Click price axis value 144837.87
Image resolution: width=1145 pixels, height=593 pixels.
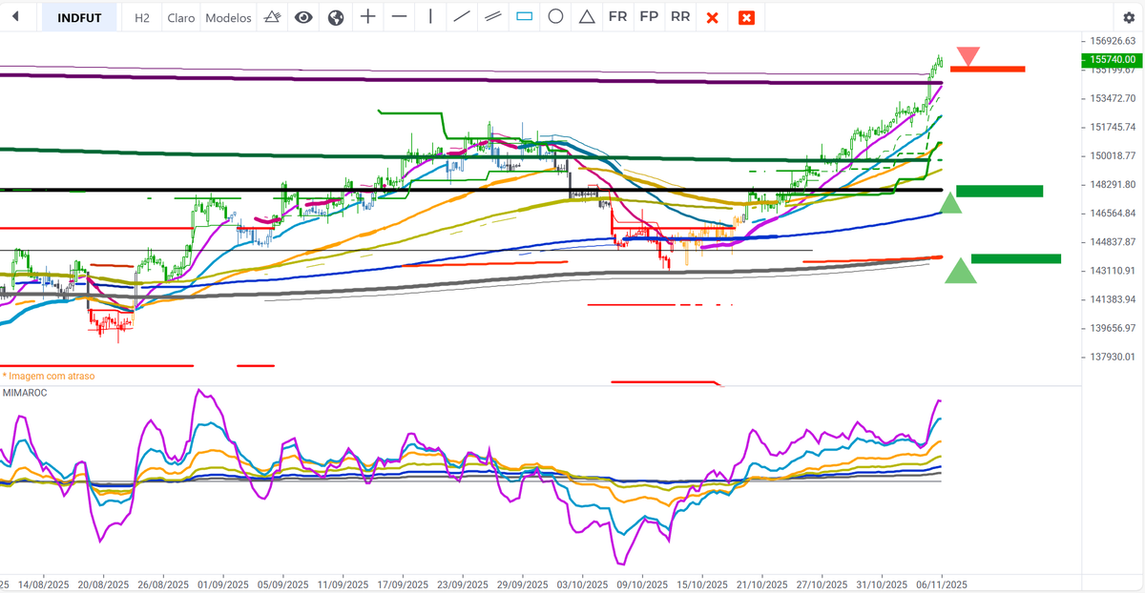point(1113,241)
